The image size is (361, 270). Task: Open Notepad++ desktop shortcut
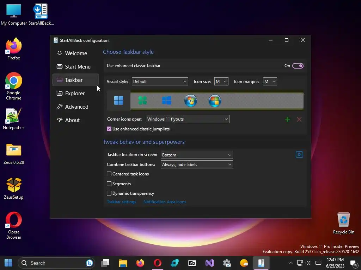[x=14, y=119]
